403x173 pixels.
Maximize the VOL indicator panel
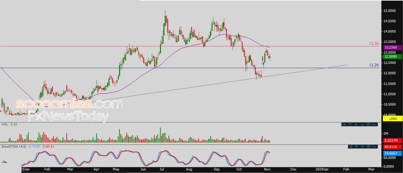350,124
